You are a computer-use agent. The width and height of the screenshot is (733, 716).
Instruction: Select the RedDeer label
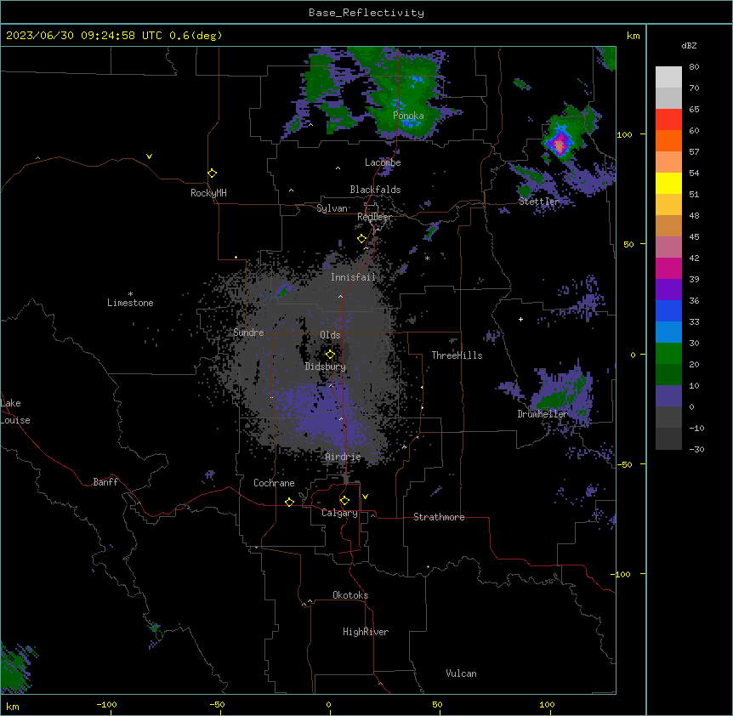[374, 217]
